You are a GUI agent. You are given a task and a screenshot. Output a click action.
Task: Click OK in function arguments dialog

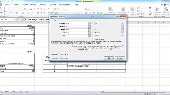[109, 58]
